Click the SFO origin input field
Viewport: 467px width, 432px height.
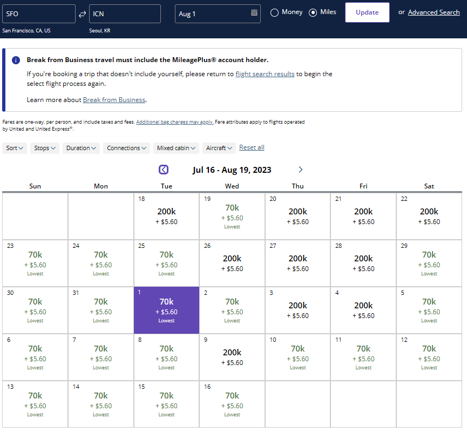coord(38,14)
